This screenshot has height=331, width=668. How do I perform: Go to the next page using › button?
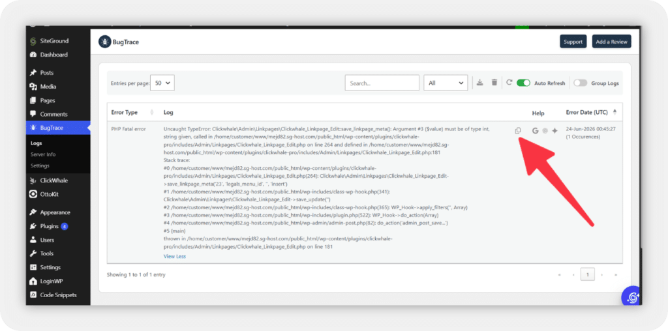tap(601, 275)
